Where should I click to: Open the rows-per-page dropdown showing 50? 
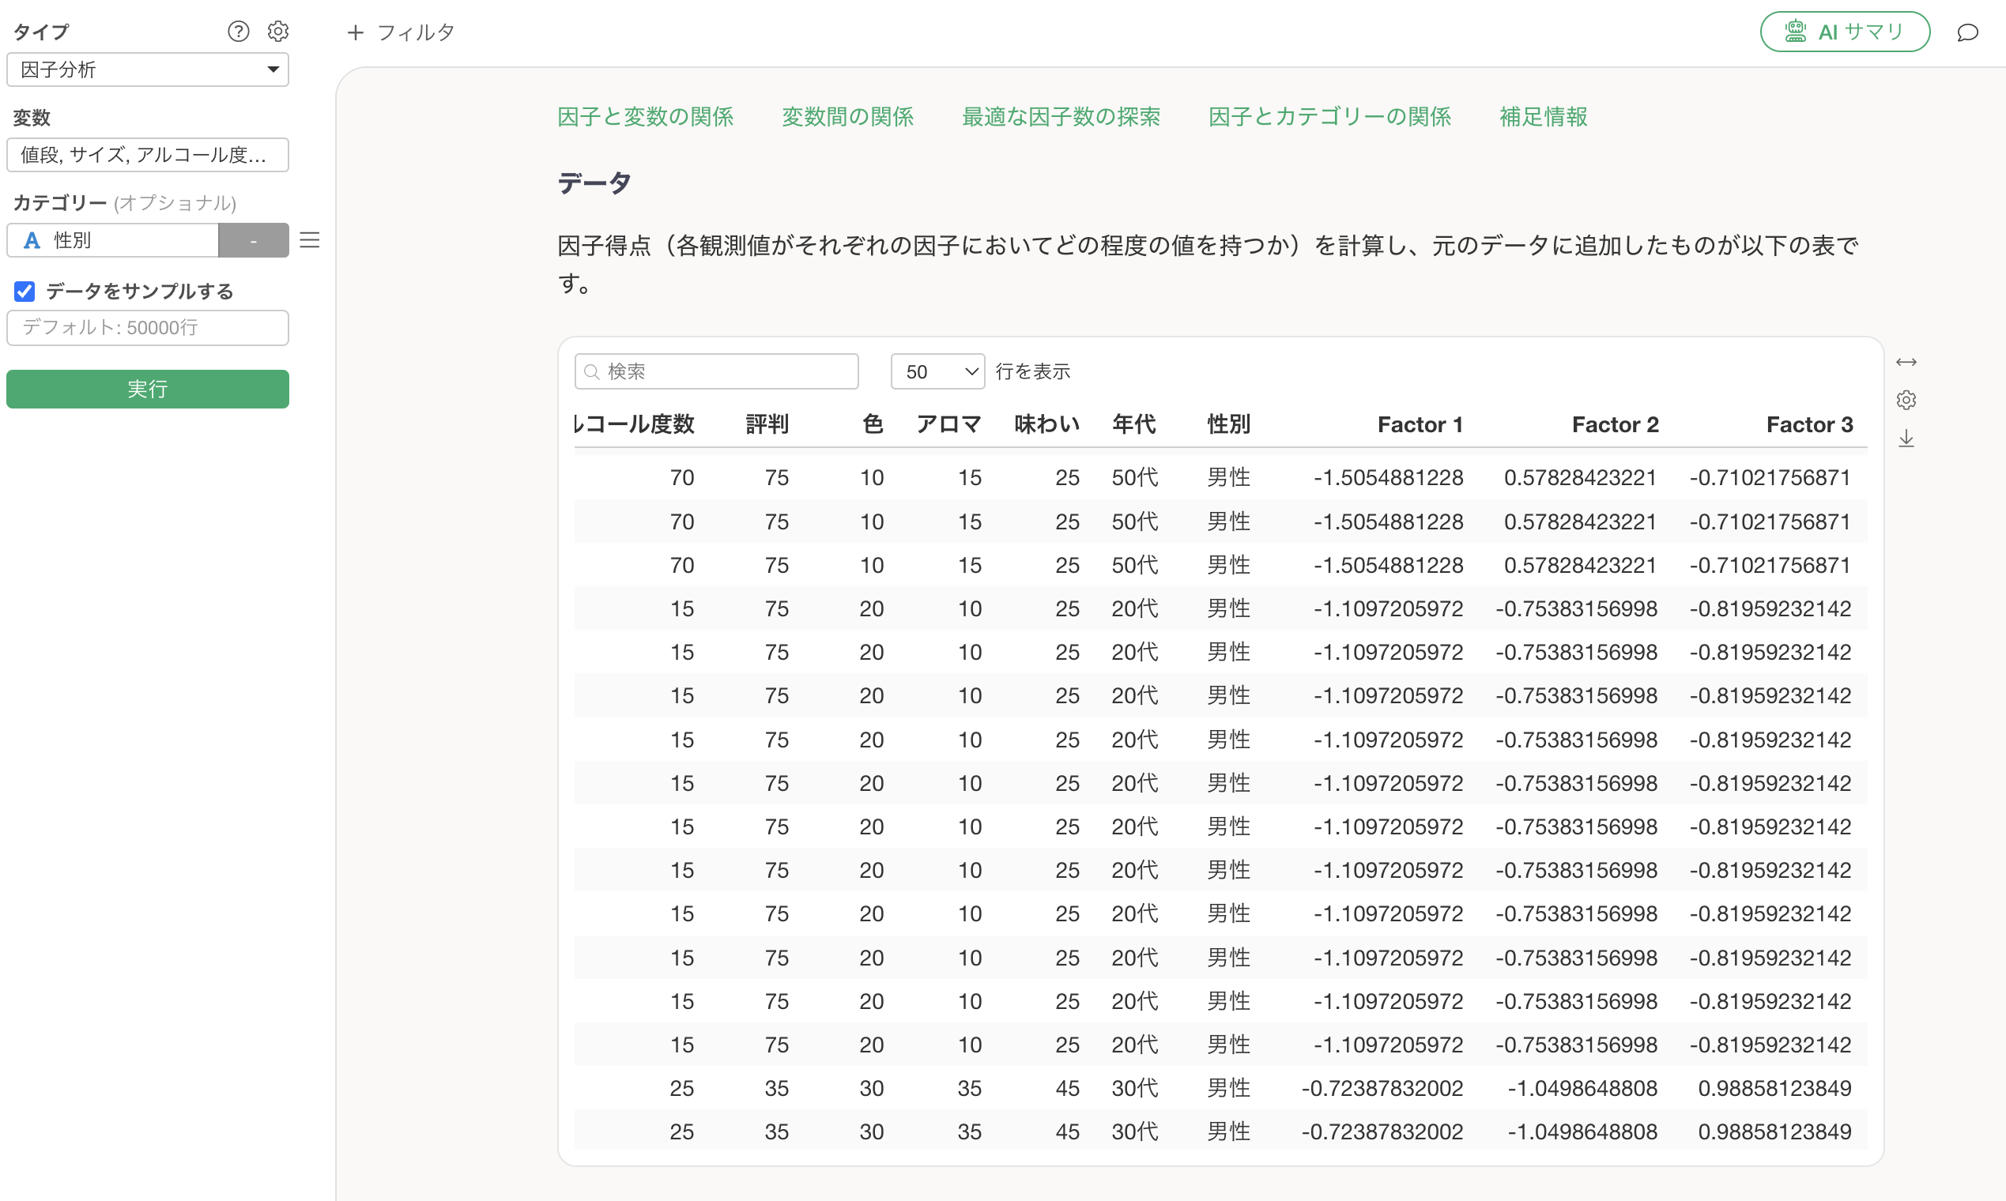pos(937,371)
